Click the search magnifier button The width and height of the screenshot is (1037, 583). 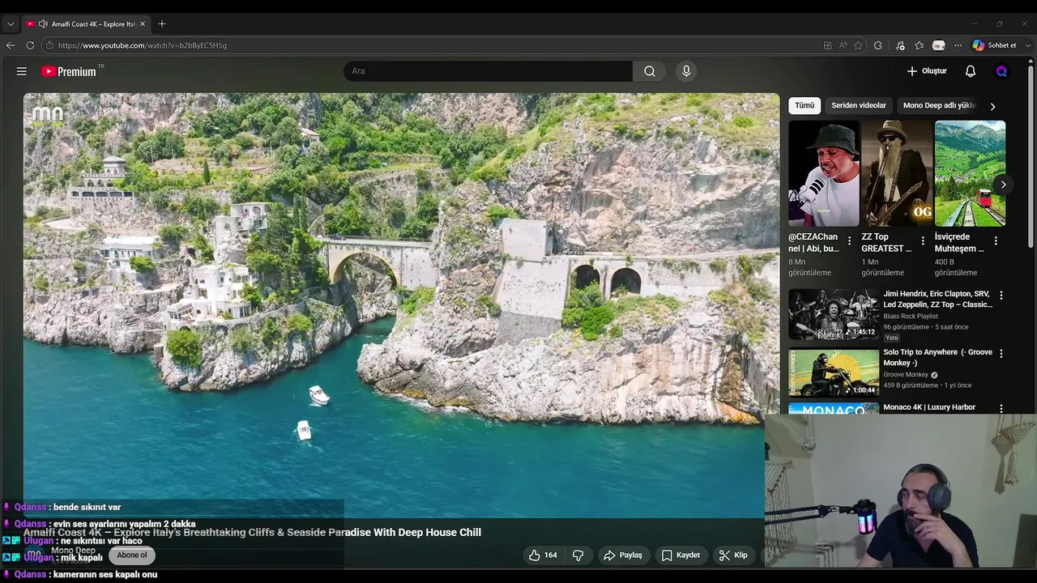point(649,71)
